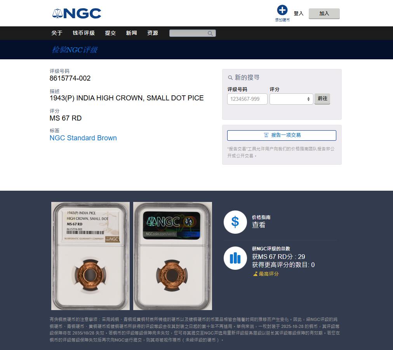The width and height of the screenshot is (393, 350).
Task: Open the 关于 menu
Action: (x=57, y=33)
